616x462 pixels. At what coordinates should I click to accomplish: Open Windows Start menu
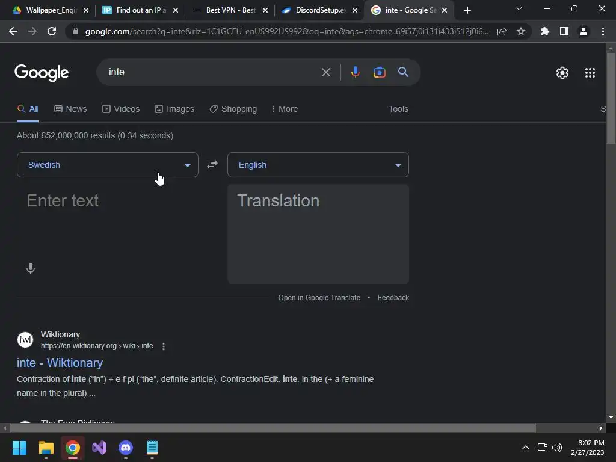(19, 448)
